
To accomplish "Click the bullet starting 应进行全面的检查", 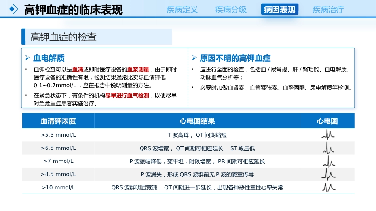I will [x=275, y=73].
